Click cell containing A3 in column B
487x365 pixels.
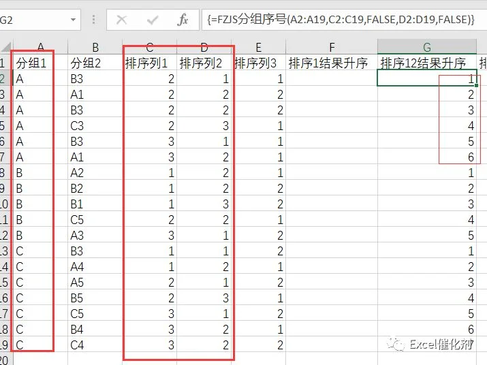95,235
